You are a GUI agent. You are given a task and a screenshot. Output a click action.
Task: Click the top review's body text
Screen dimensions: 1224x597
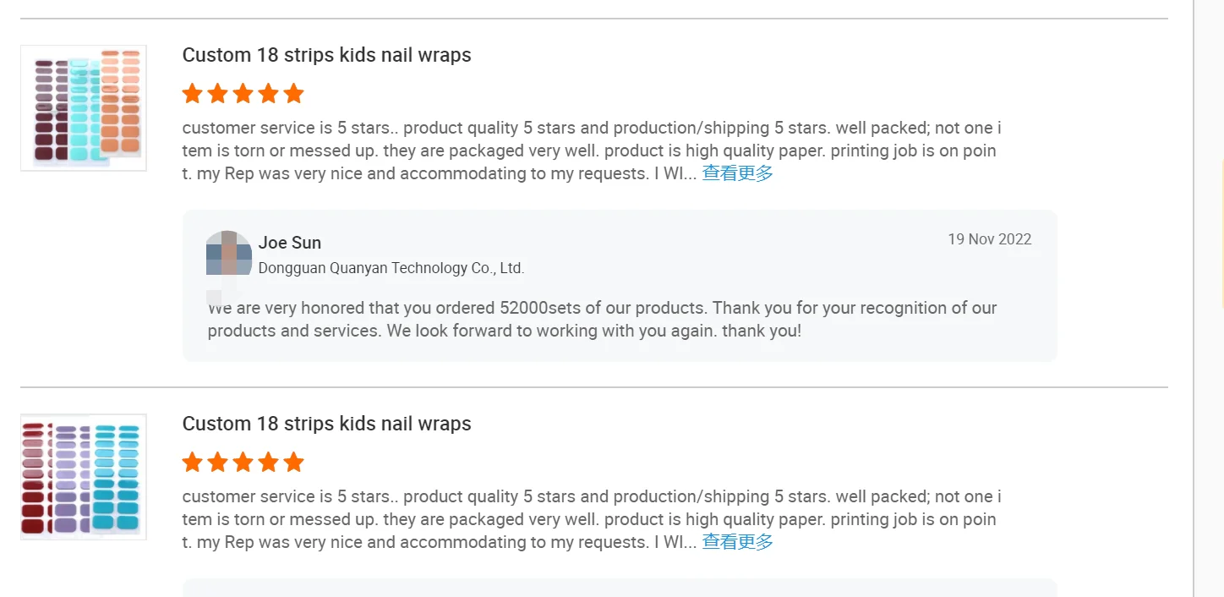tap(590, 151)
